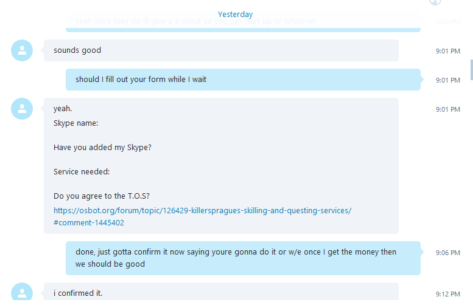
Task: Click the avatar beside "sounds good"
Action: pos(22,50)
